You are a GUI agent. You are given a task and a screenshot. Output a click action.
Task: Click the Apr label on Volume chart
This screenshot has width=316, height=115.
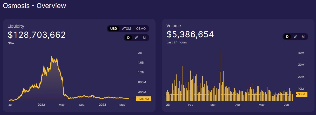[x=238, y=105]
